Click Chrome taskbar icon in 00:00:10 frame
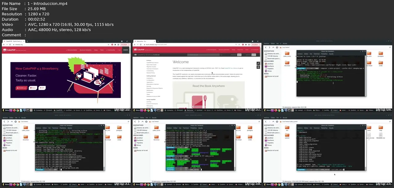This screenshot has height=188, width=394. click(18, 110)
